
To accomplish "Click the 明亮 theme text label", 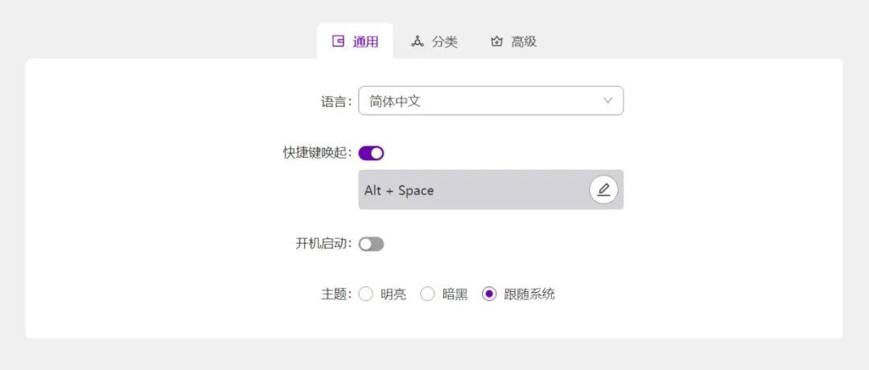I will [393, 294].
